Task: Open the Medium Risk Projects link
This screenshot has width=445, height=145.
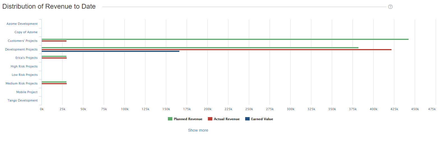Action: click(21, 84)
